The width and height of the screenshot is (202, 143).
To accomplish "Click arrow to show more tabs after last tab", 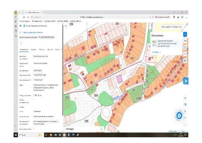I will point(61,50).
